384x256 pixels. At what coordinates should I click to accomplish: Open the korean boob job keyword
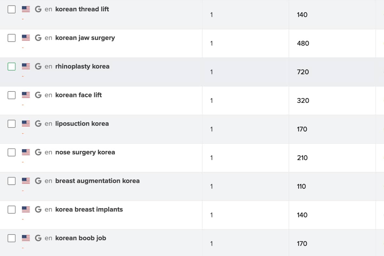81,238
